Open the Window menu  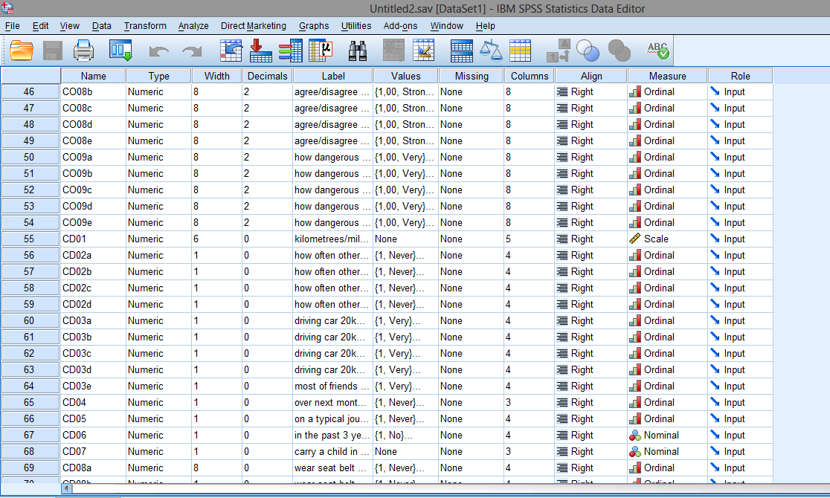pos(447,26)
